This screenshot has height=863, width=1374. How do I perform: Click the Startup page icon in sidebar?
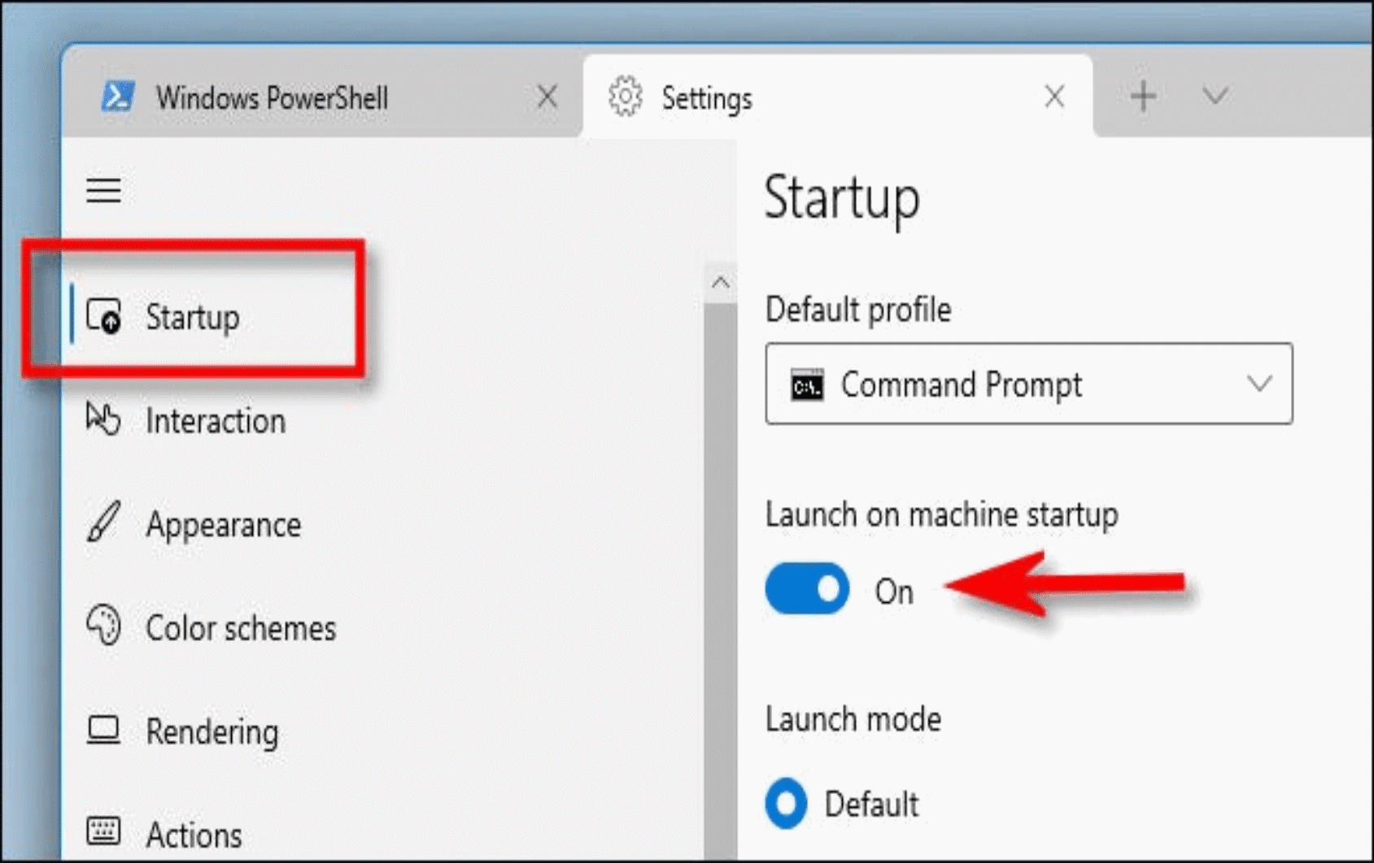tap(104, 316)
